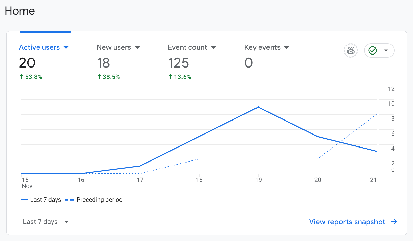Viewport: 413px width, 241px height.
Task: Expand the Key events metric dropdown arrow
Action: [287, 48]
